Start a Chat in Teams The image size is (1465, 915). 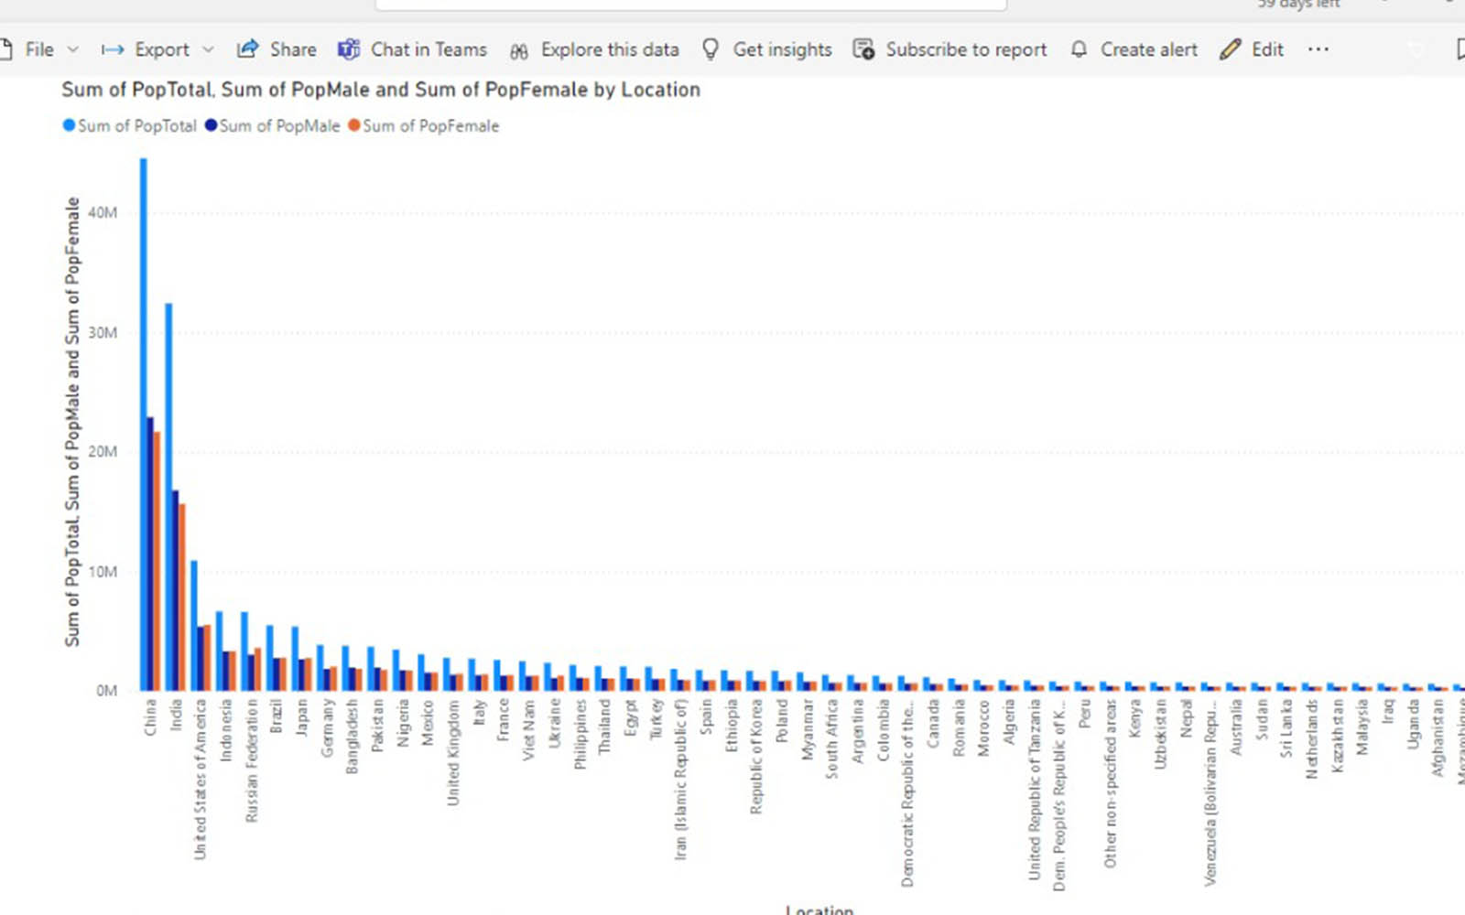click(429, 49)
